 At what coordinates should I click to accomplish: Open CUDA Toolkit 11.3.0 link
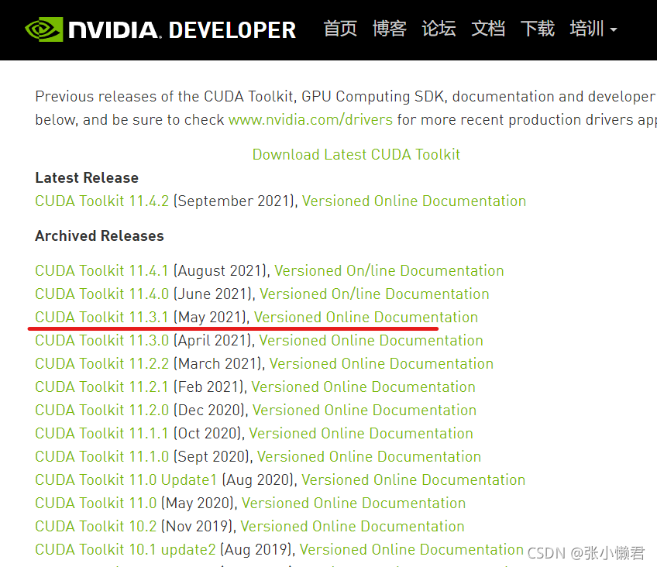click(x=101, y=341)
